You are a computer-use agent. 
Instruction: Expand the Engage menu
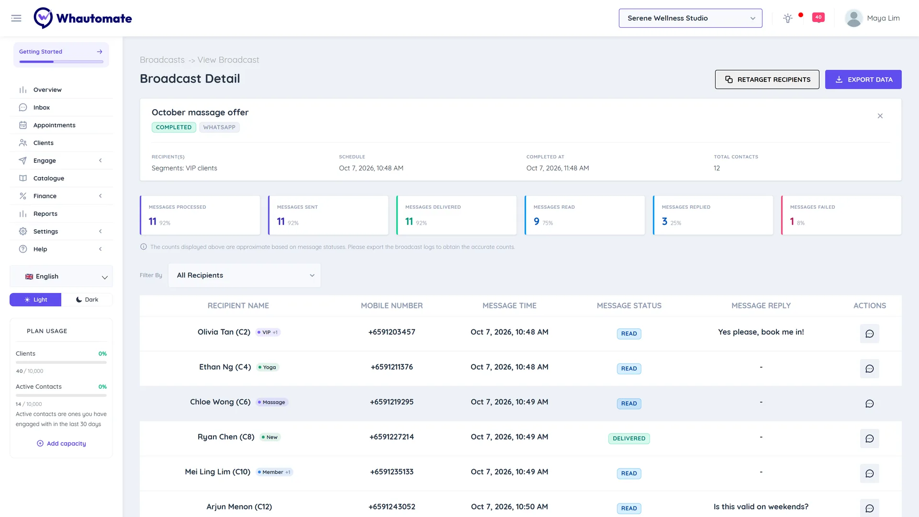click(x=61, y=160)
